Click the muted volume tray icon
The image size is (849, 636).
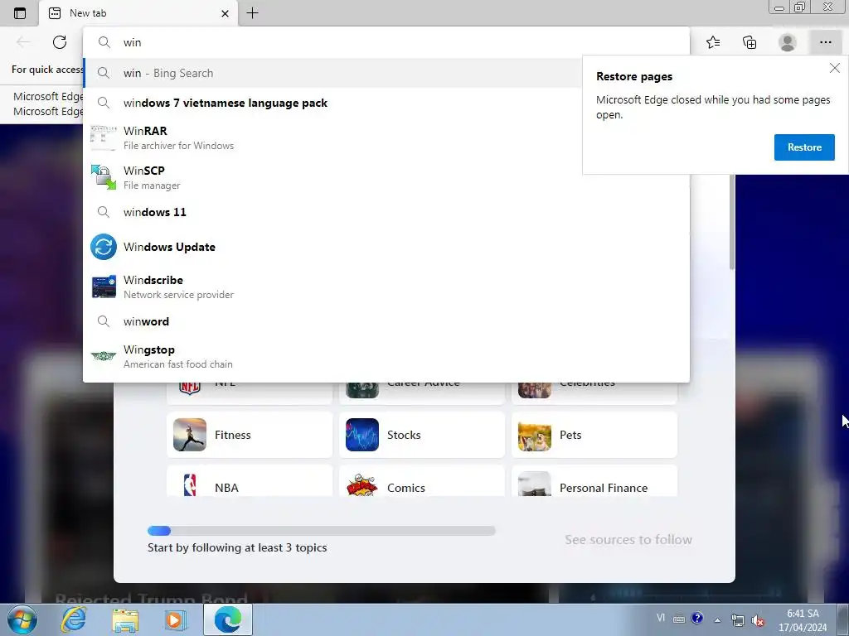[758, 620]
